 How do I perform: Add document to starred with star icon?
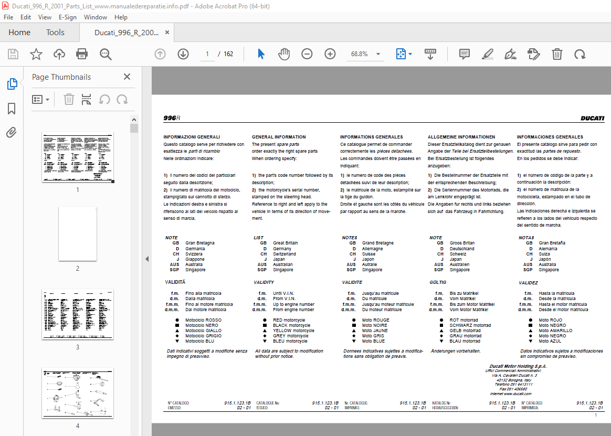click(36, 54)
